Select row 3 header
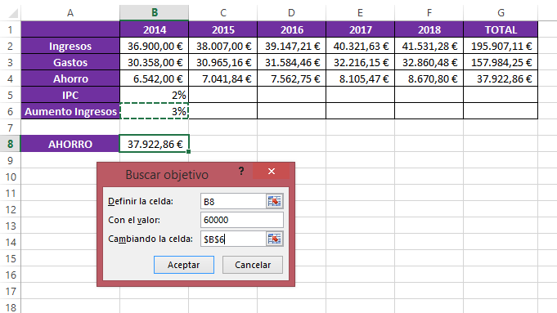The width and height of the screenshot is (557, 313). pyautogui.click(x=11, y=62)
